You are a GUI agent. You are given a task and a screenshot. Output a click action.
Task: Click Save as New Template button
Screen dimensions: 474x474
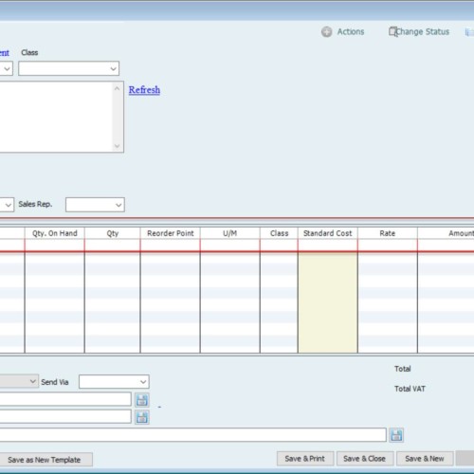(x=45, y=460)
